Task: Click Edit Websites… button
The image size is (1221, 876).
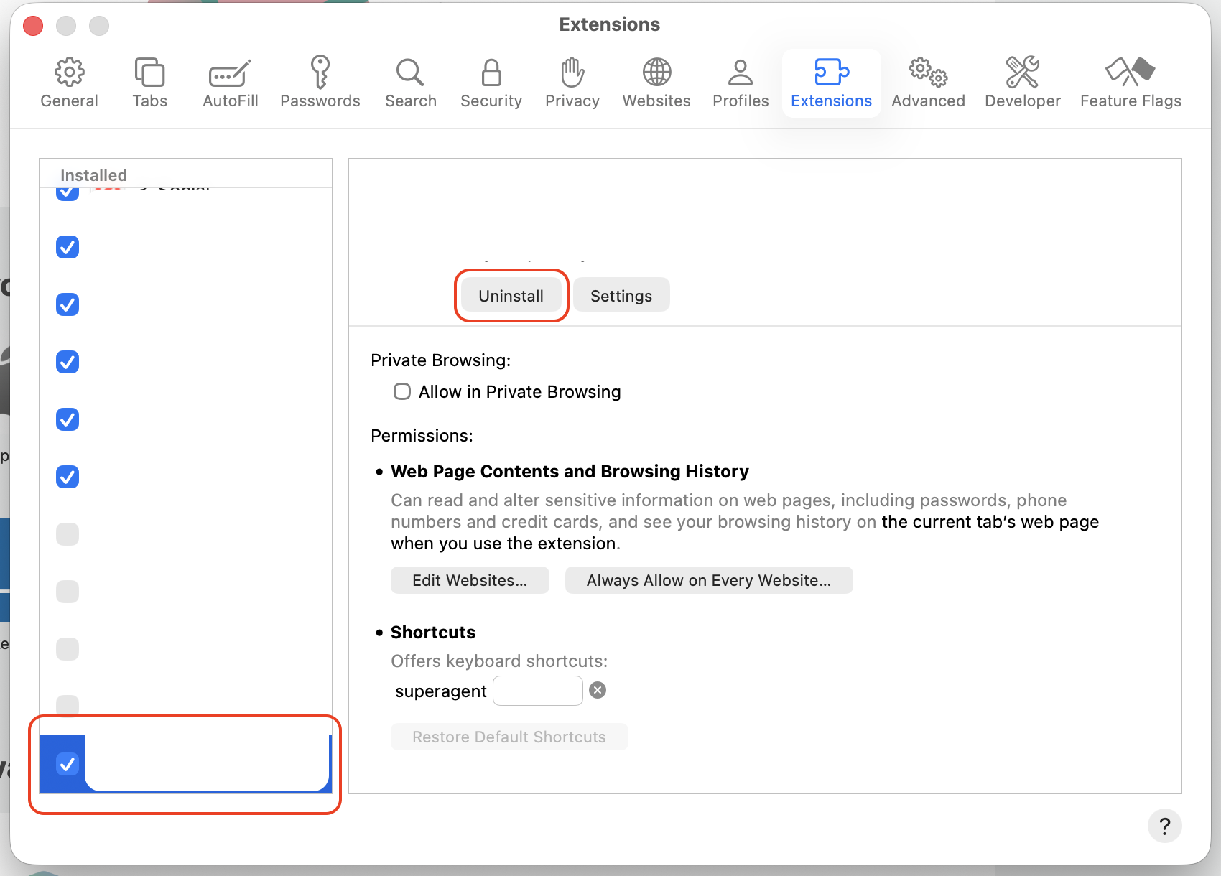Action: tap(470, 580)
